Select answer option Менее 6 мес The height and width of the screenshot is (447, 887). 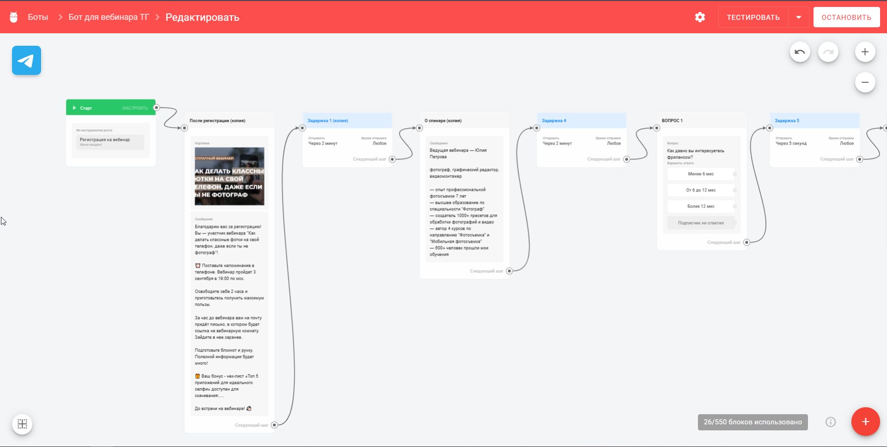pos(701,174)
